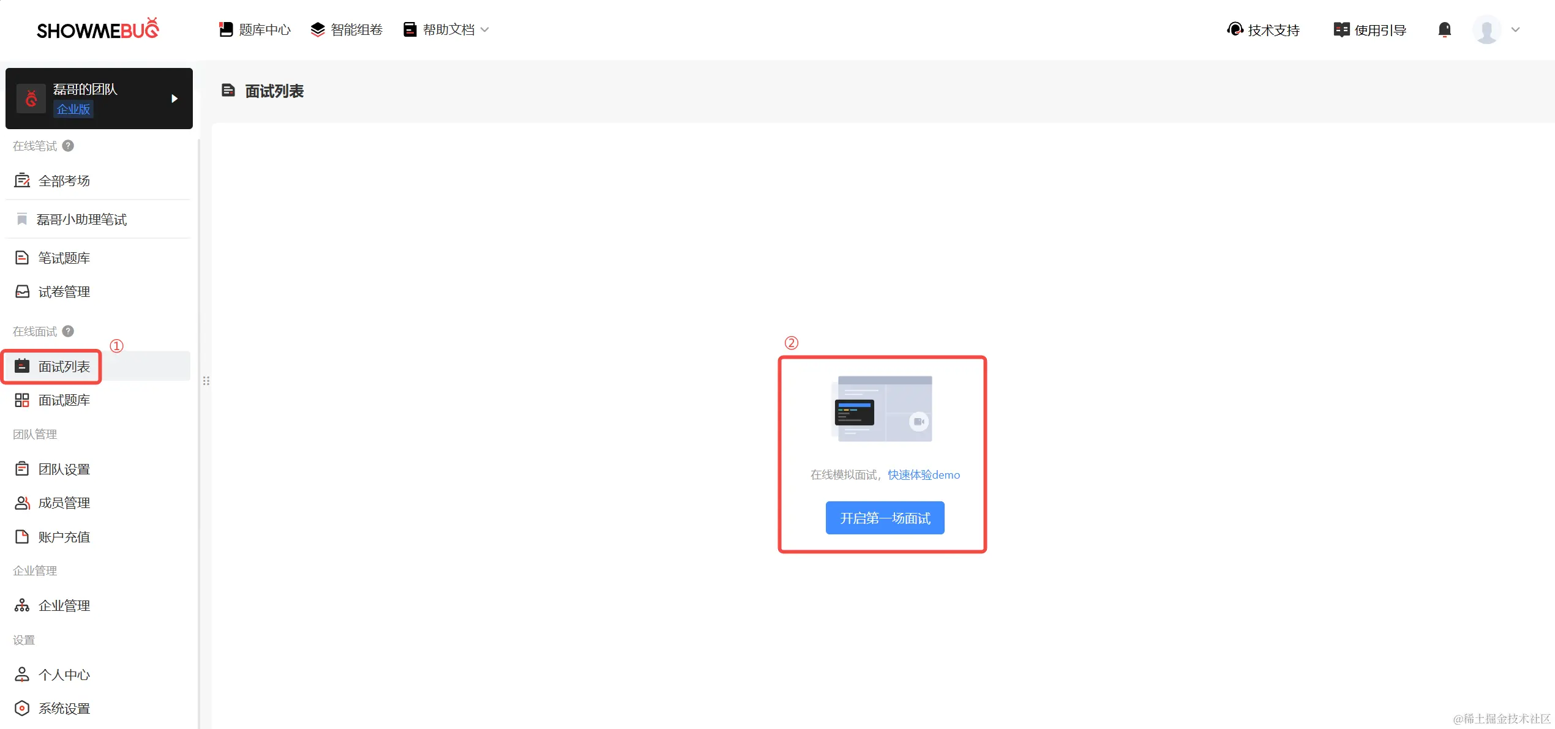
Task: Click the notification bell icon
Action: click(1444, 29)
